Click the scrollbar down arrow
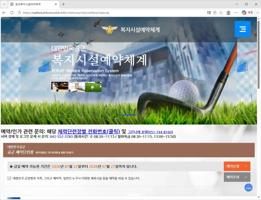This screenshot has height=200, width=261. [258, 197]
